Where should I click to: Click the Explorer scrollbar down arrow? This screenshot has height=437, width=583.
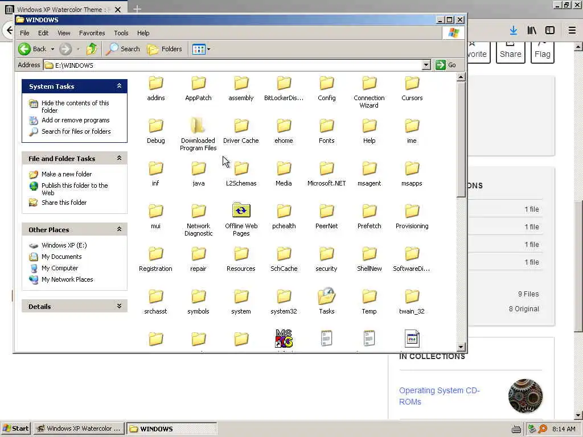461,347
